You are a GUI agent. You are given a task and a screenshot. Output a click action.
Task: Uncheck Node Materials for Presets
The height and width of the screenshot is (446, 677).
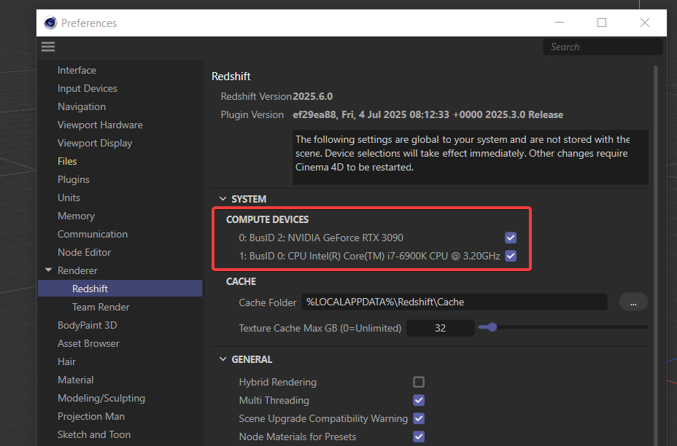[419, 437]
